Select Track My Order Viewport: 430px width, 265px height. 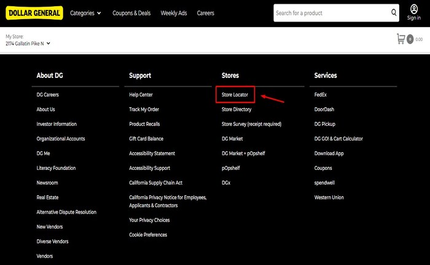(x=144, y=109)
